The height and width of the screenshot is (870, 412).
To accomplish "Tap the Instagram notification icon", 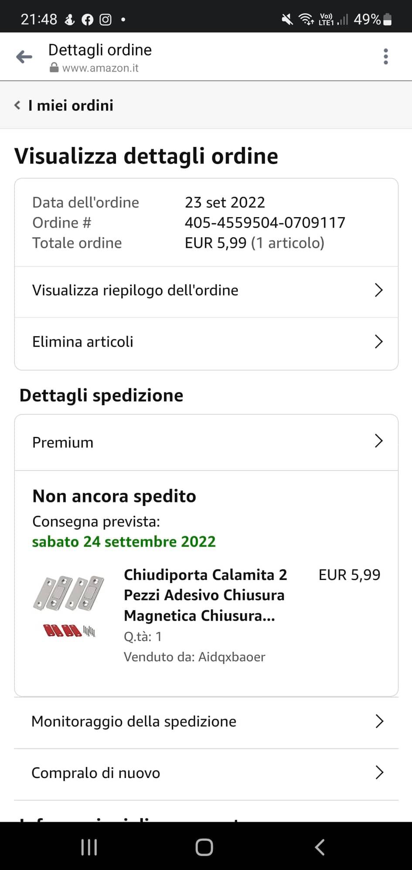I will tap(106, 20).
